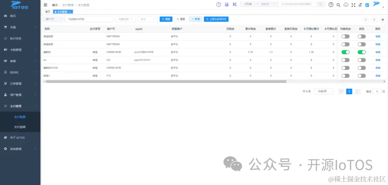Enable 均衡收款 switch in the 微信1 row

346,76
